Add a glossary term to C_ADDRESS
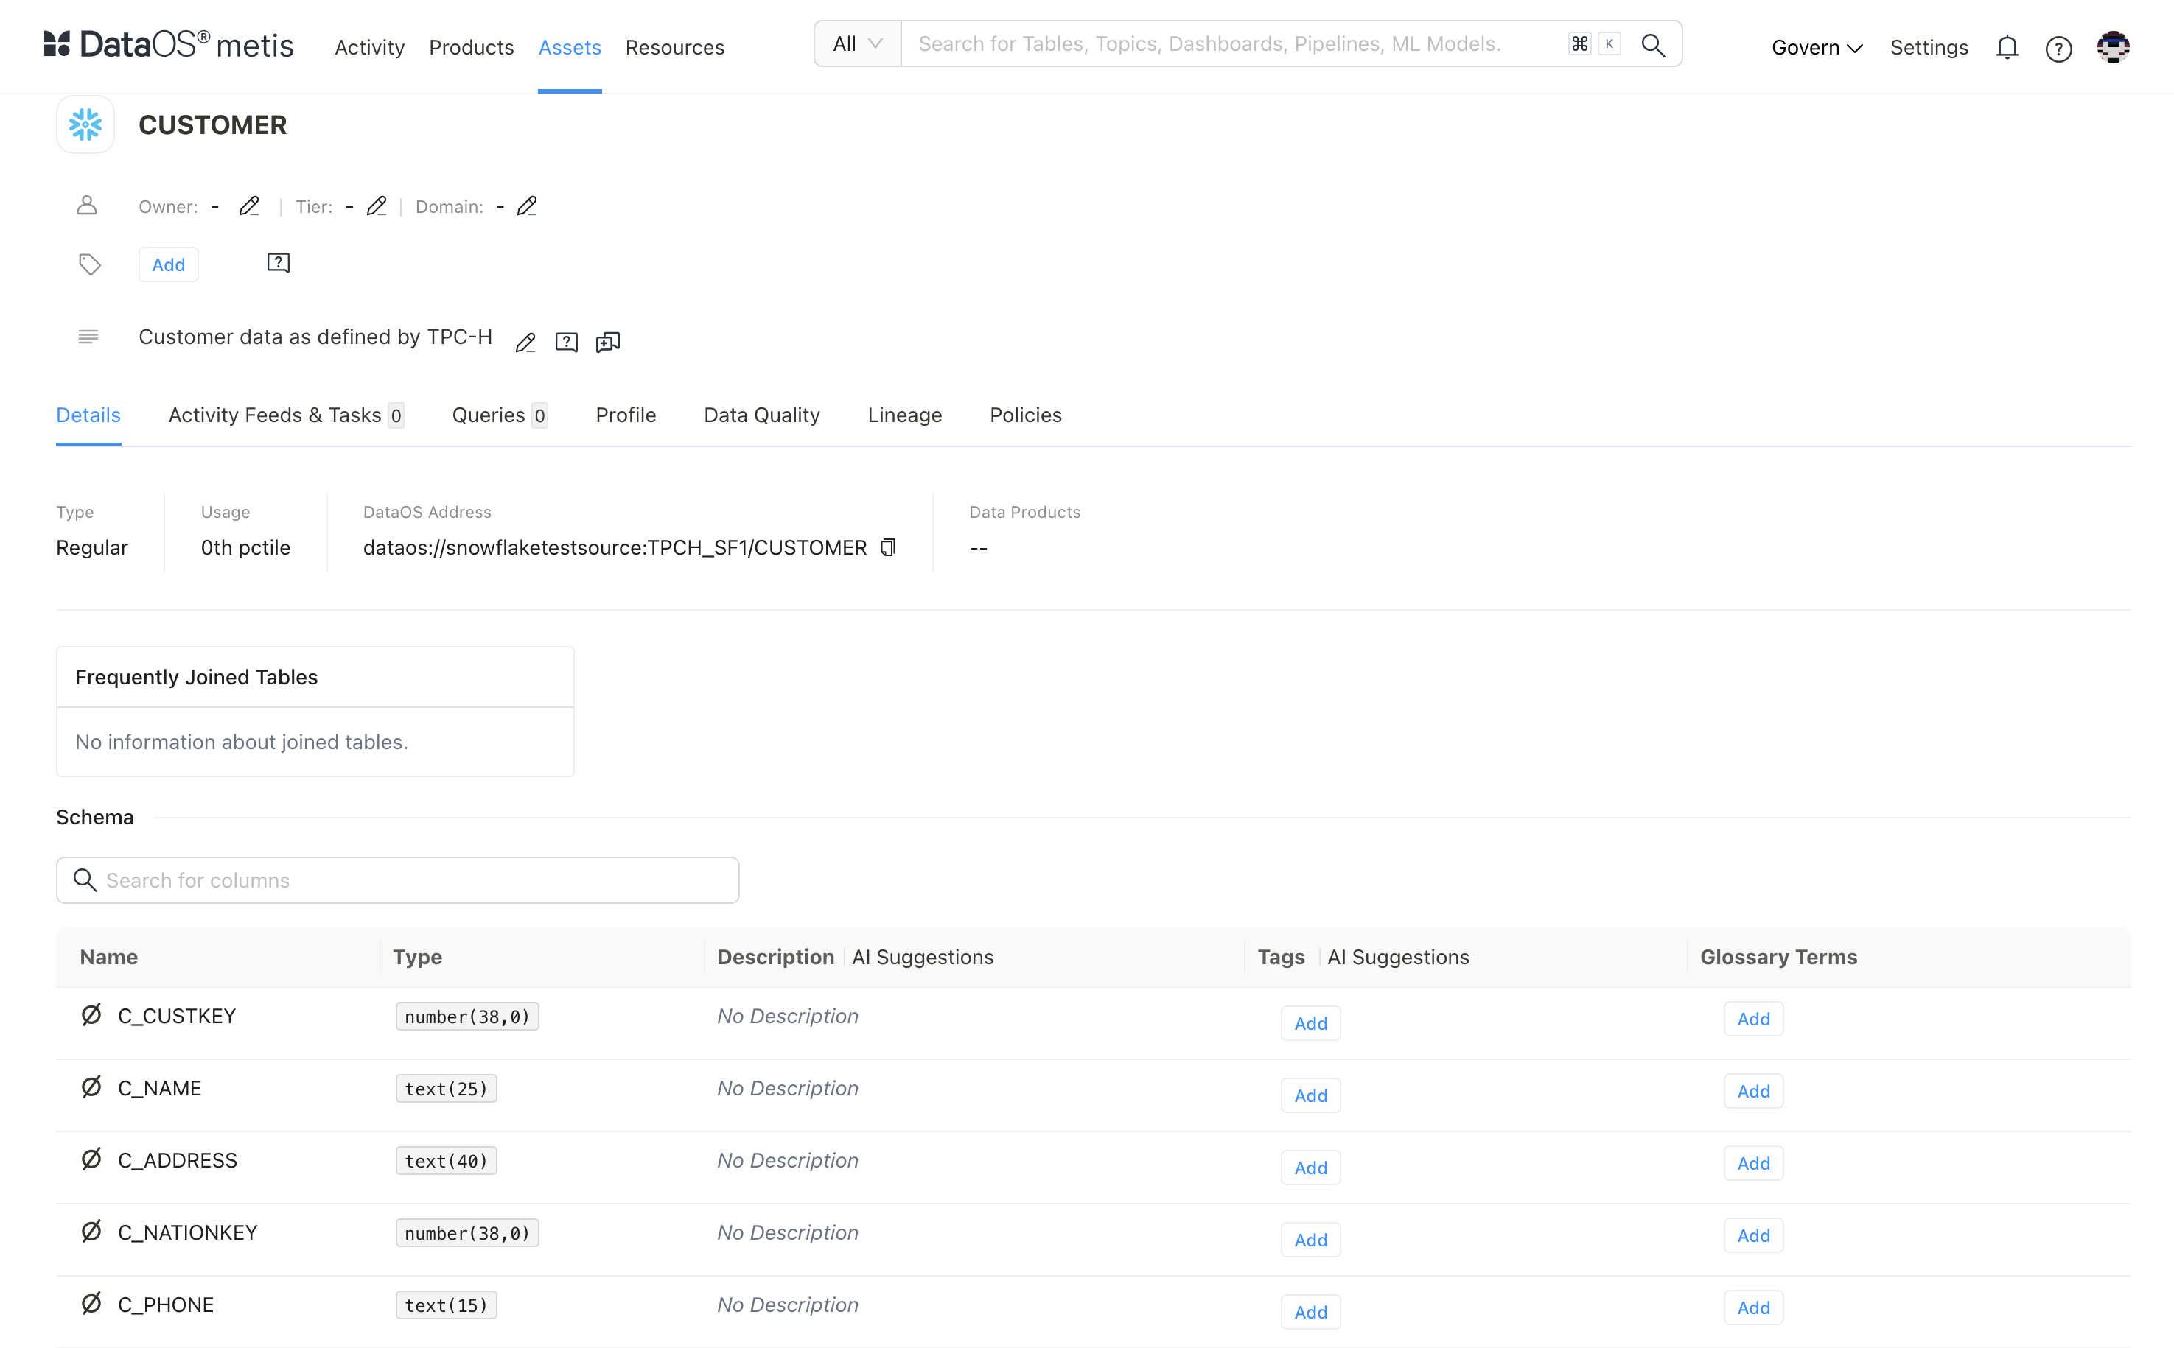Viewport: 2174px width, 1348px height. (x=1753, y=1162)
